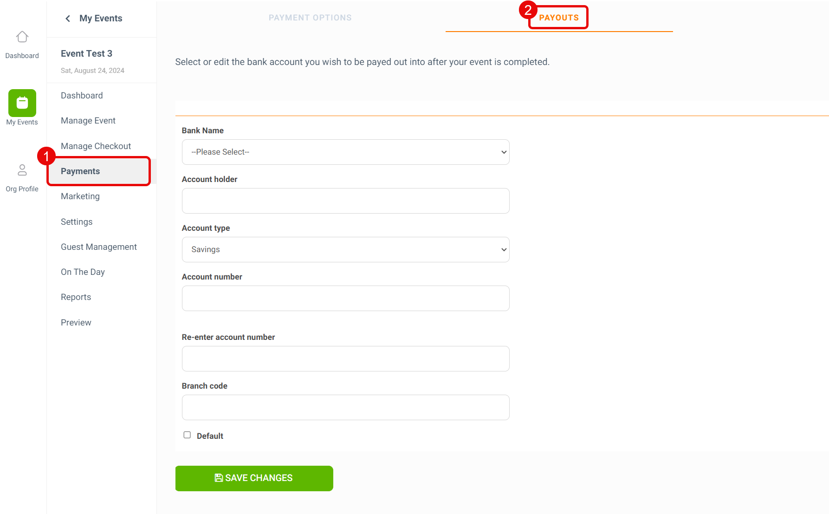The height and width of the screenshot is (514, 829).
Task: Focus the Re-enter account number field
Action: [346, 359]
